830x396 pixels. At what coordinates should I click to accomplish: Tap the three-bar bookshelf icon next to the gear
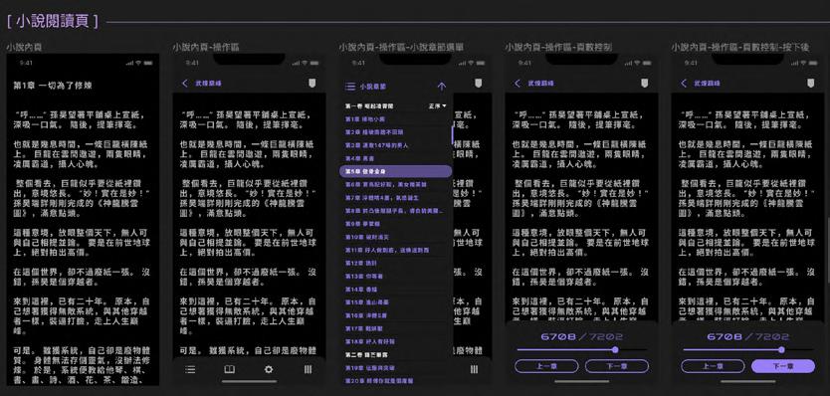click(308, 369)
